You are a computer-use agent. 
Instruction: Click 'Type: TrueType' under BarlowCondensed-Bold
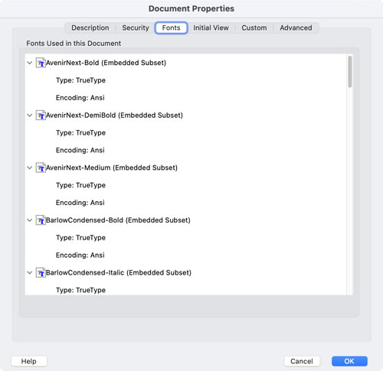[x=80, y=238]
